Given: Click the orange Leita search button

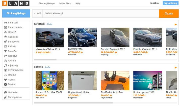Looking at the screenshot, I should pyautogui.click(x=169, y=14).
